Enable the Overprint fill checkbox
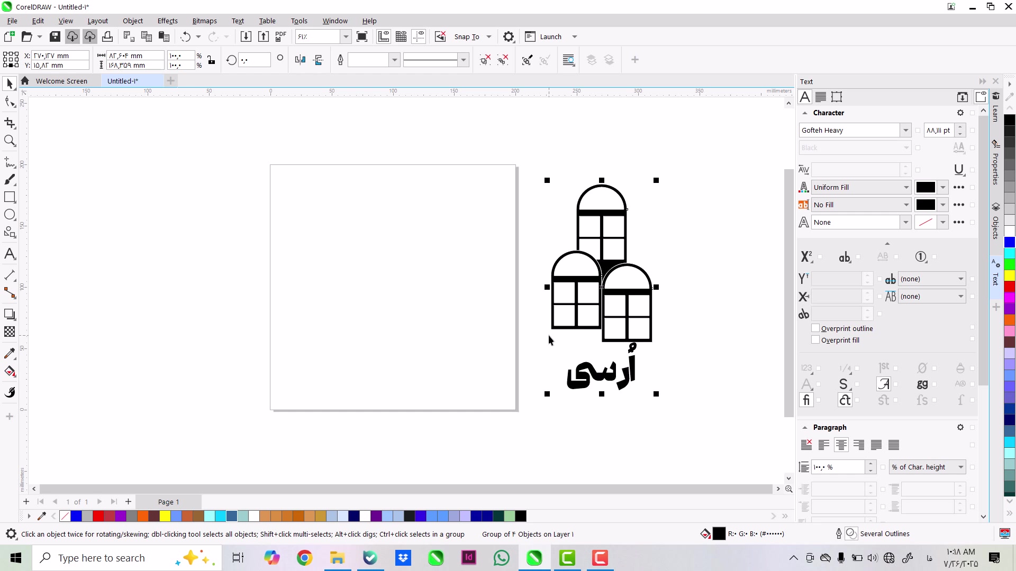Viewport: 1016px width, 571px height. pos(815,340)
